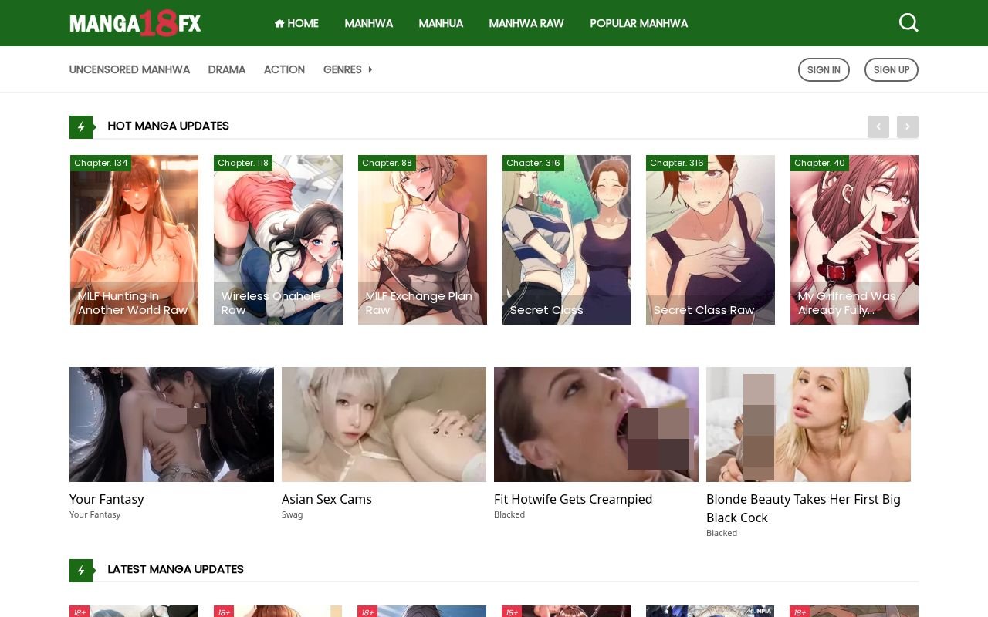Open the Your Fantasy ad image
The width and height of the screenshot is (988, 617).
(x=171, y=424)
